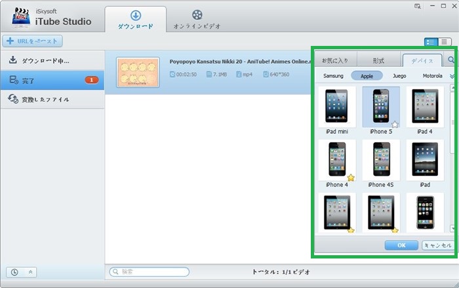Viewport: 459px width, 288px height.
Task: Click the video title Poyopoyo Kansatsu Nikki 20
Action: point(240,62)
